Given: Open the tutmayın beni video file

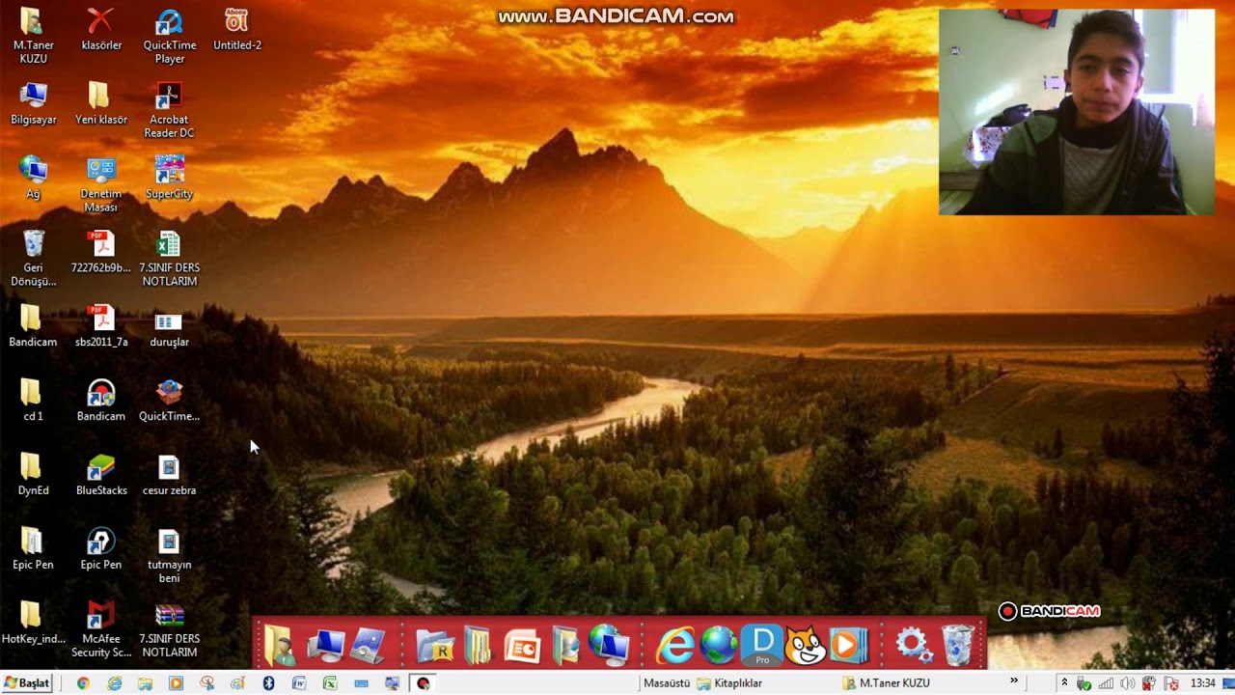Looking at the screenshot, I should pos(169,555).
